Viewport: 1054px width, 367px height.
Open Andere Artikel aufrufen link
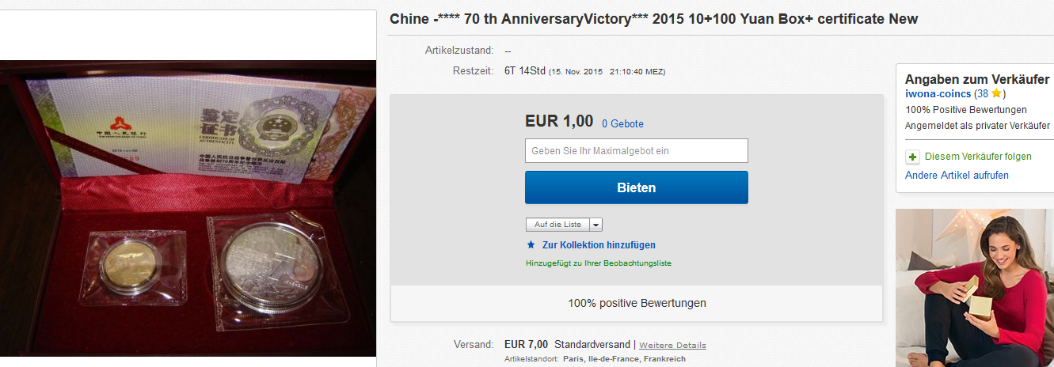(x=957, y=175)
